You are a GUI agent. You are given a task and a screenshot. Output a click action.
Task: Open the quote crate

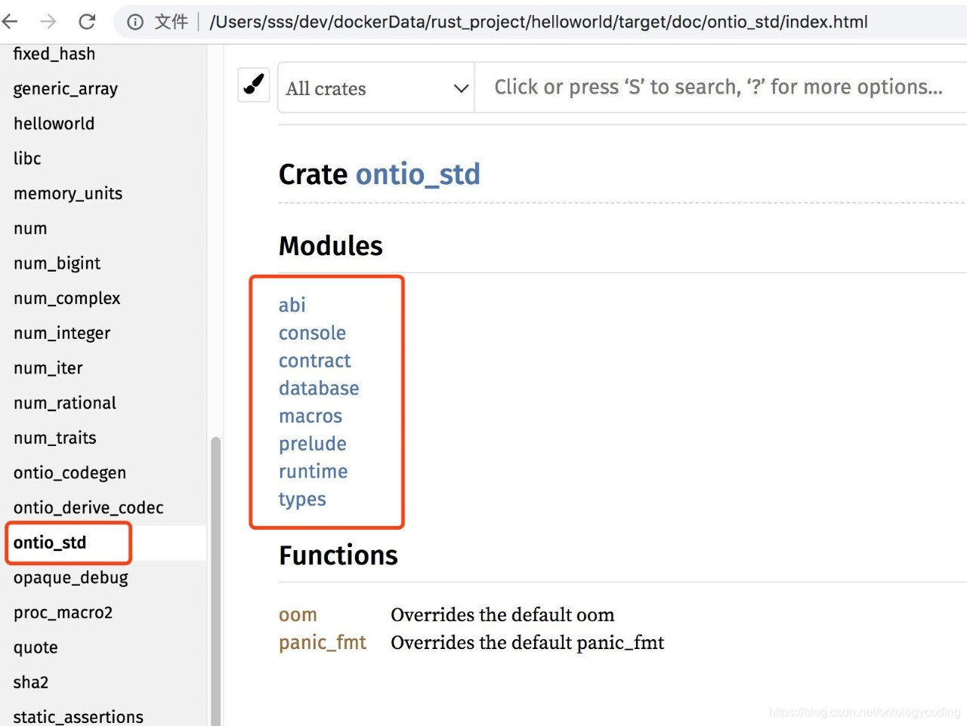tap(36, 648)
